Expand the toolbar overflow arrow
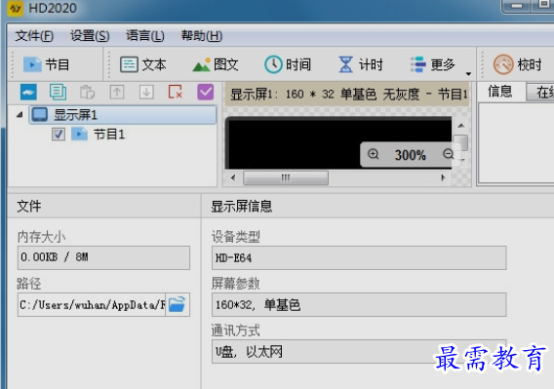The width and height of the screenshot is (554, 389). pos(468,74)
